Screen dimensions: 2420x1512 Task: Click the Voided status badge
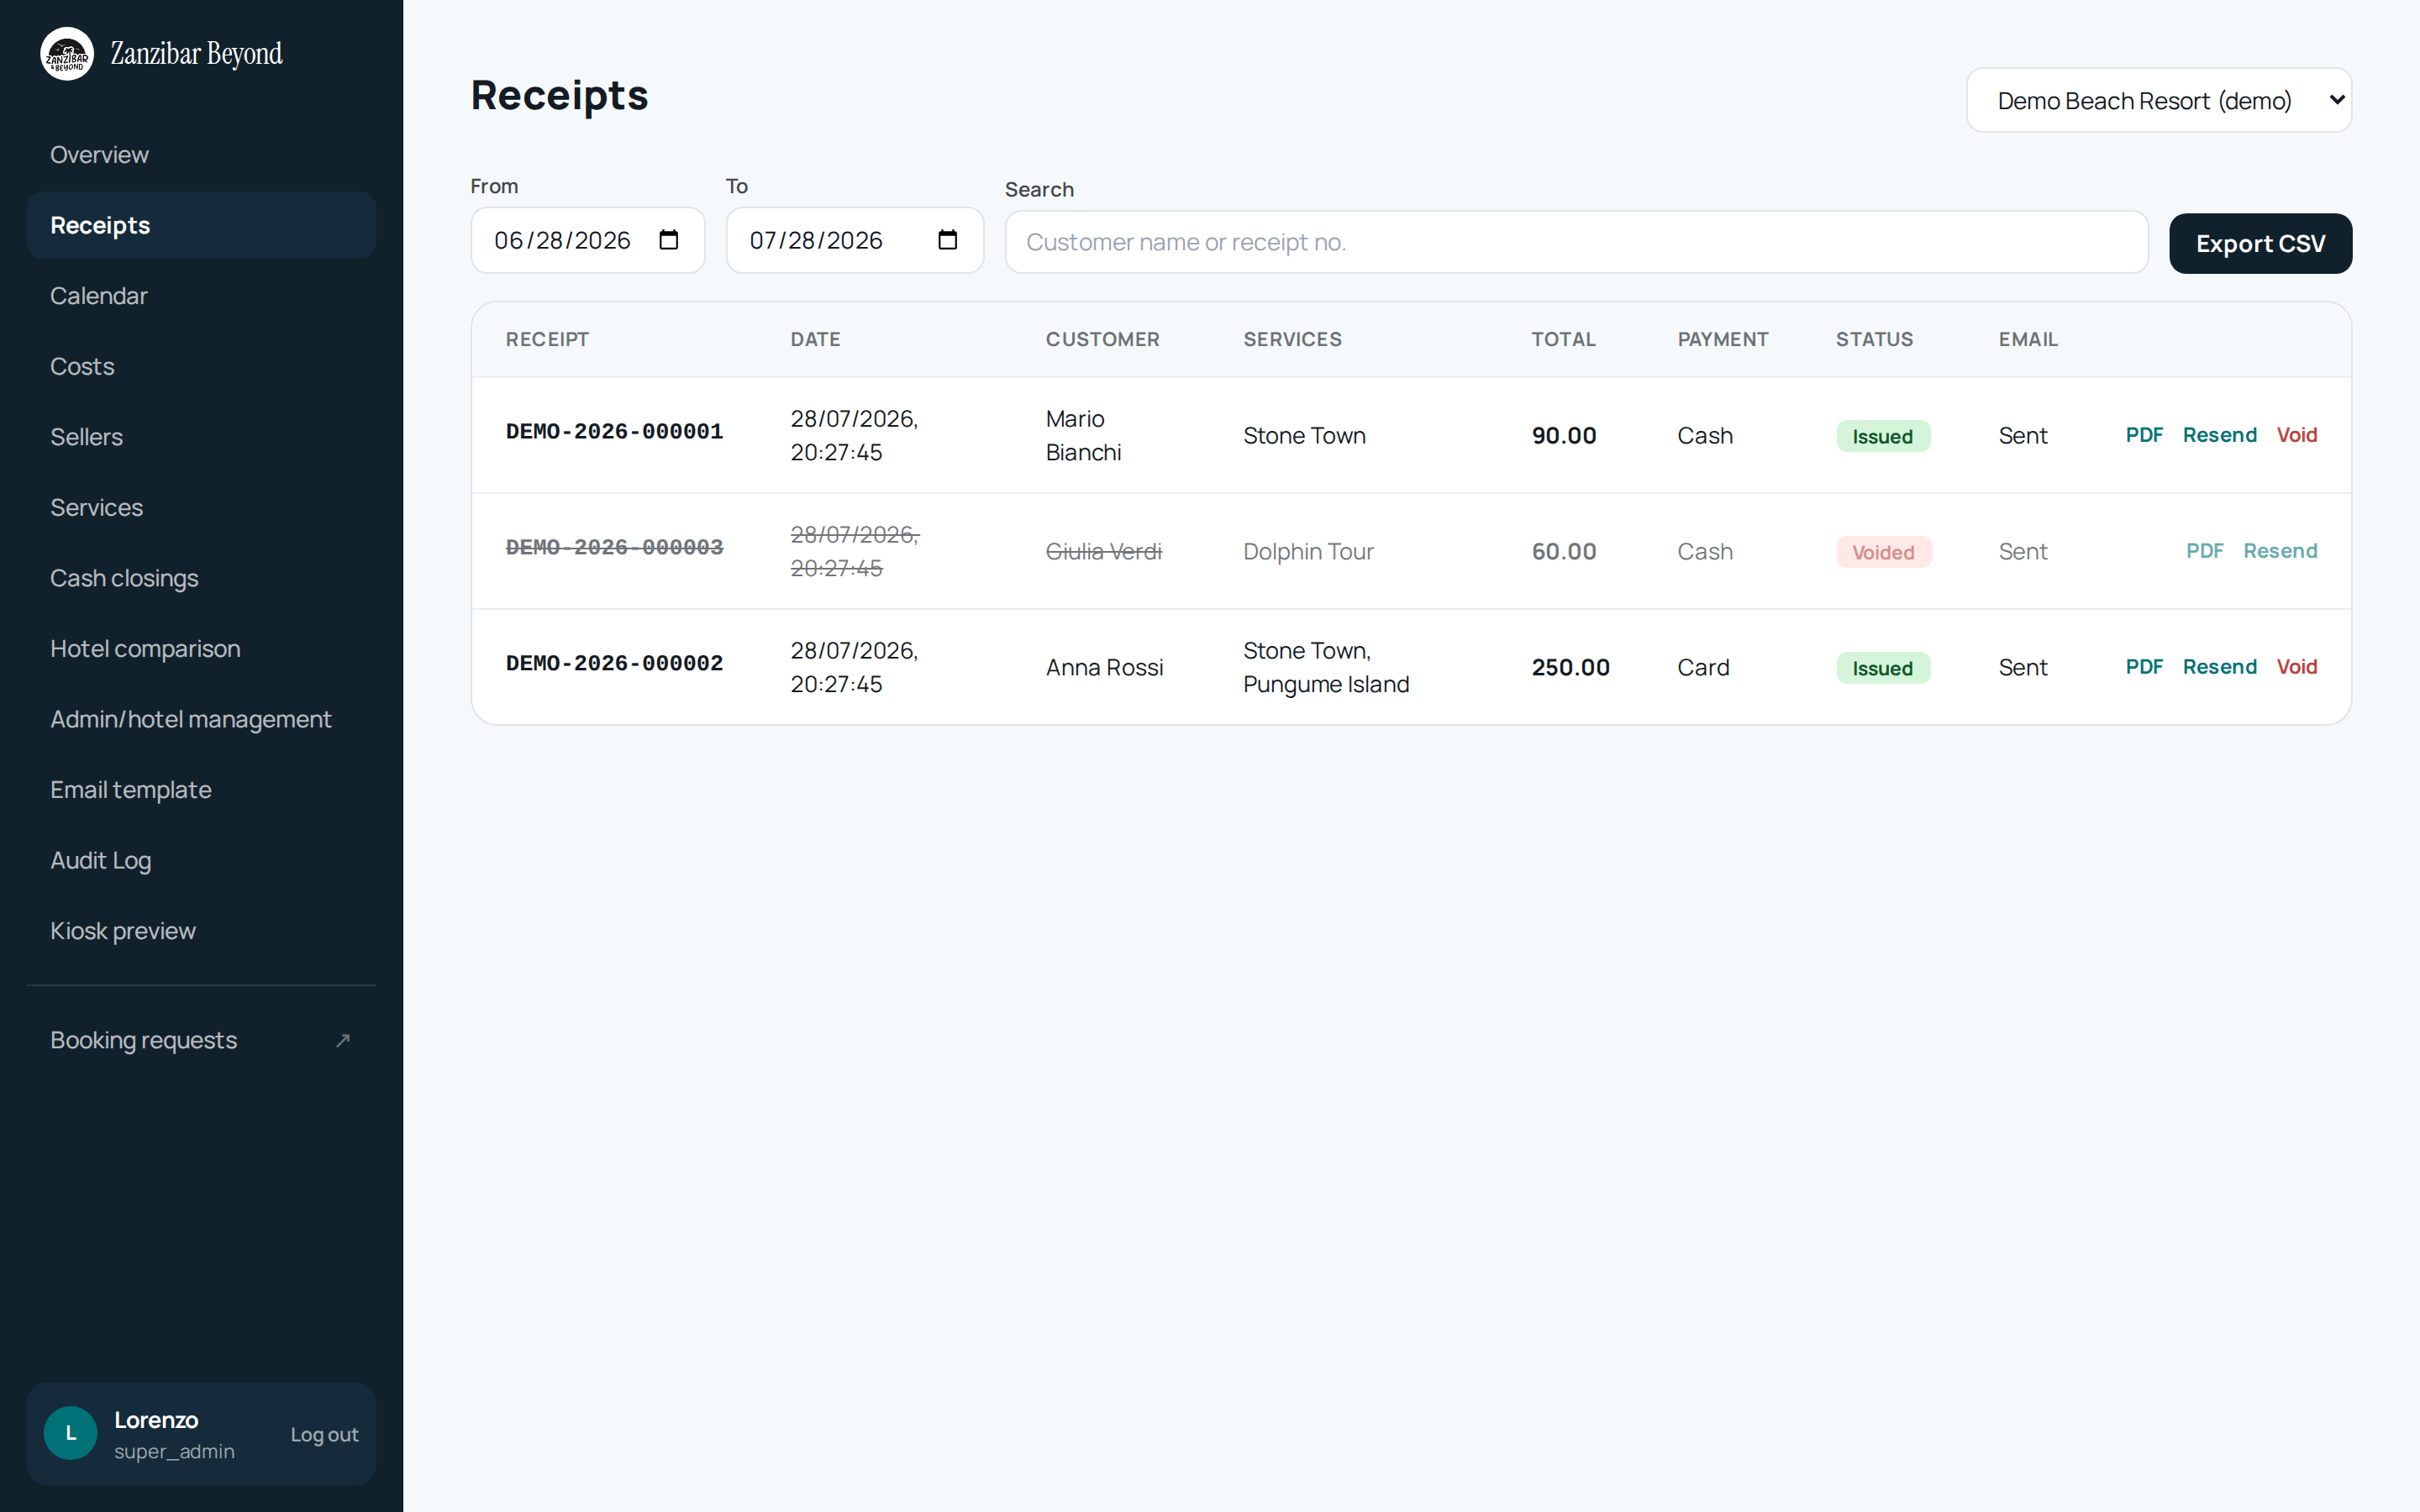click(1883, 552)
